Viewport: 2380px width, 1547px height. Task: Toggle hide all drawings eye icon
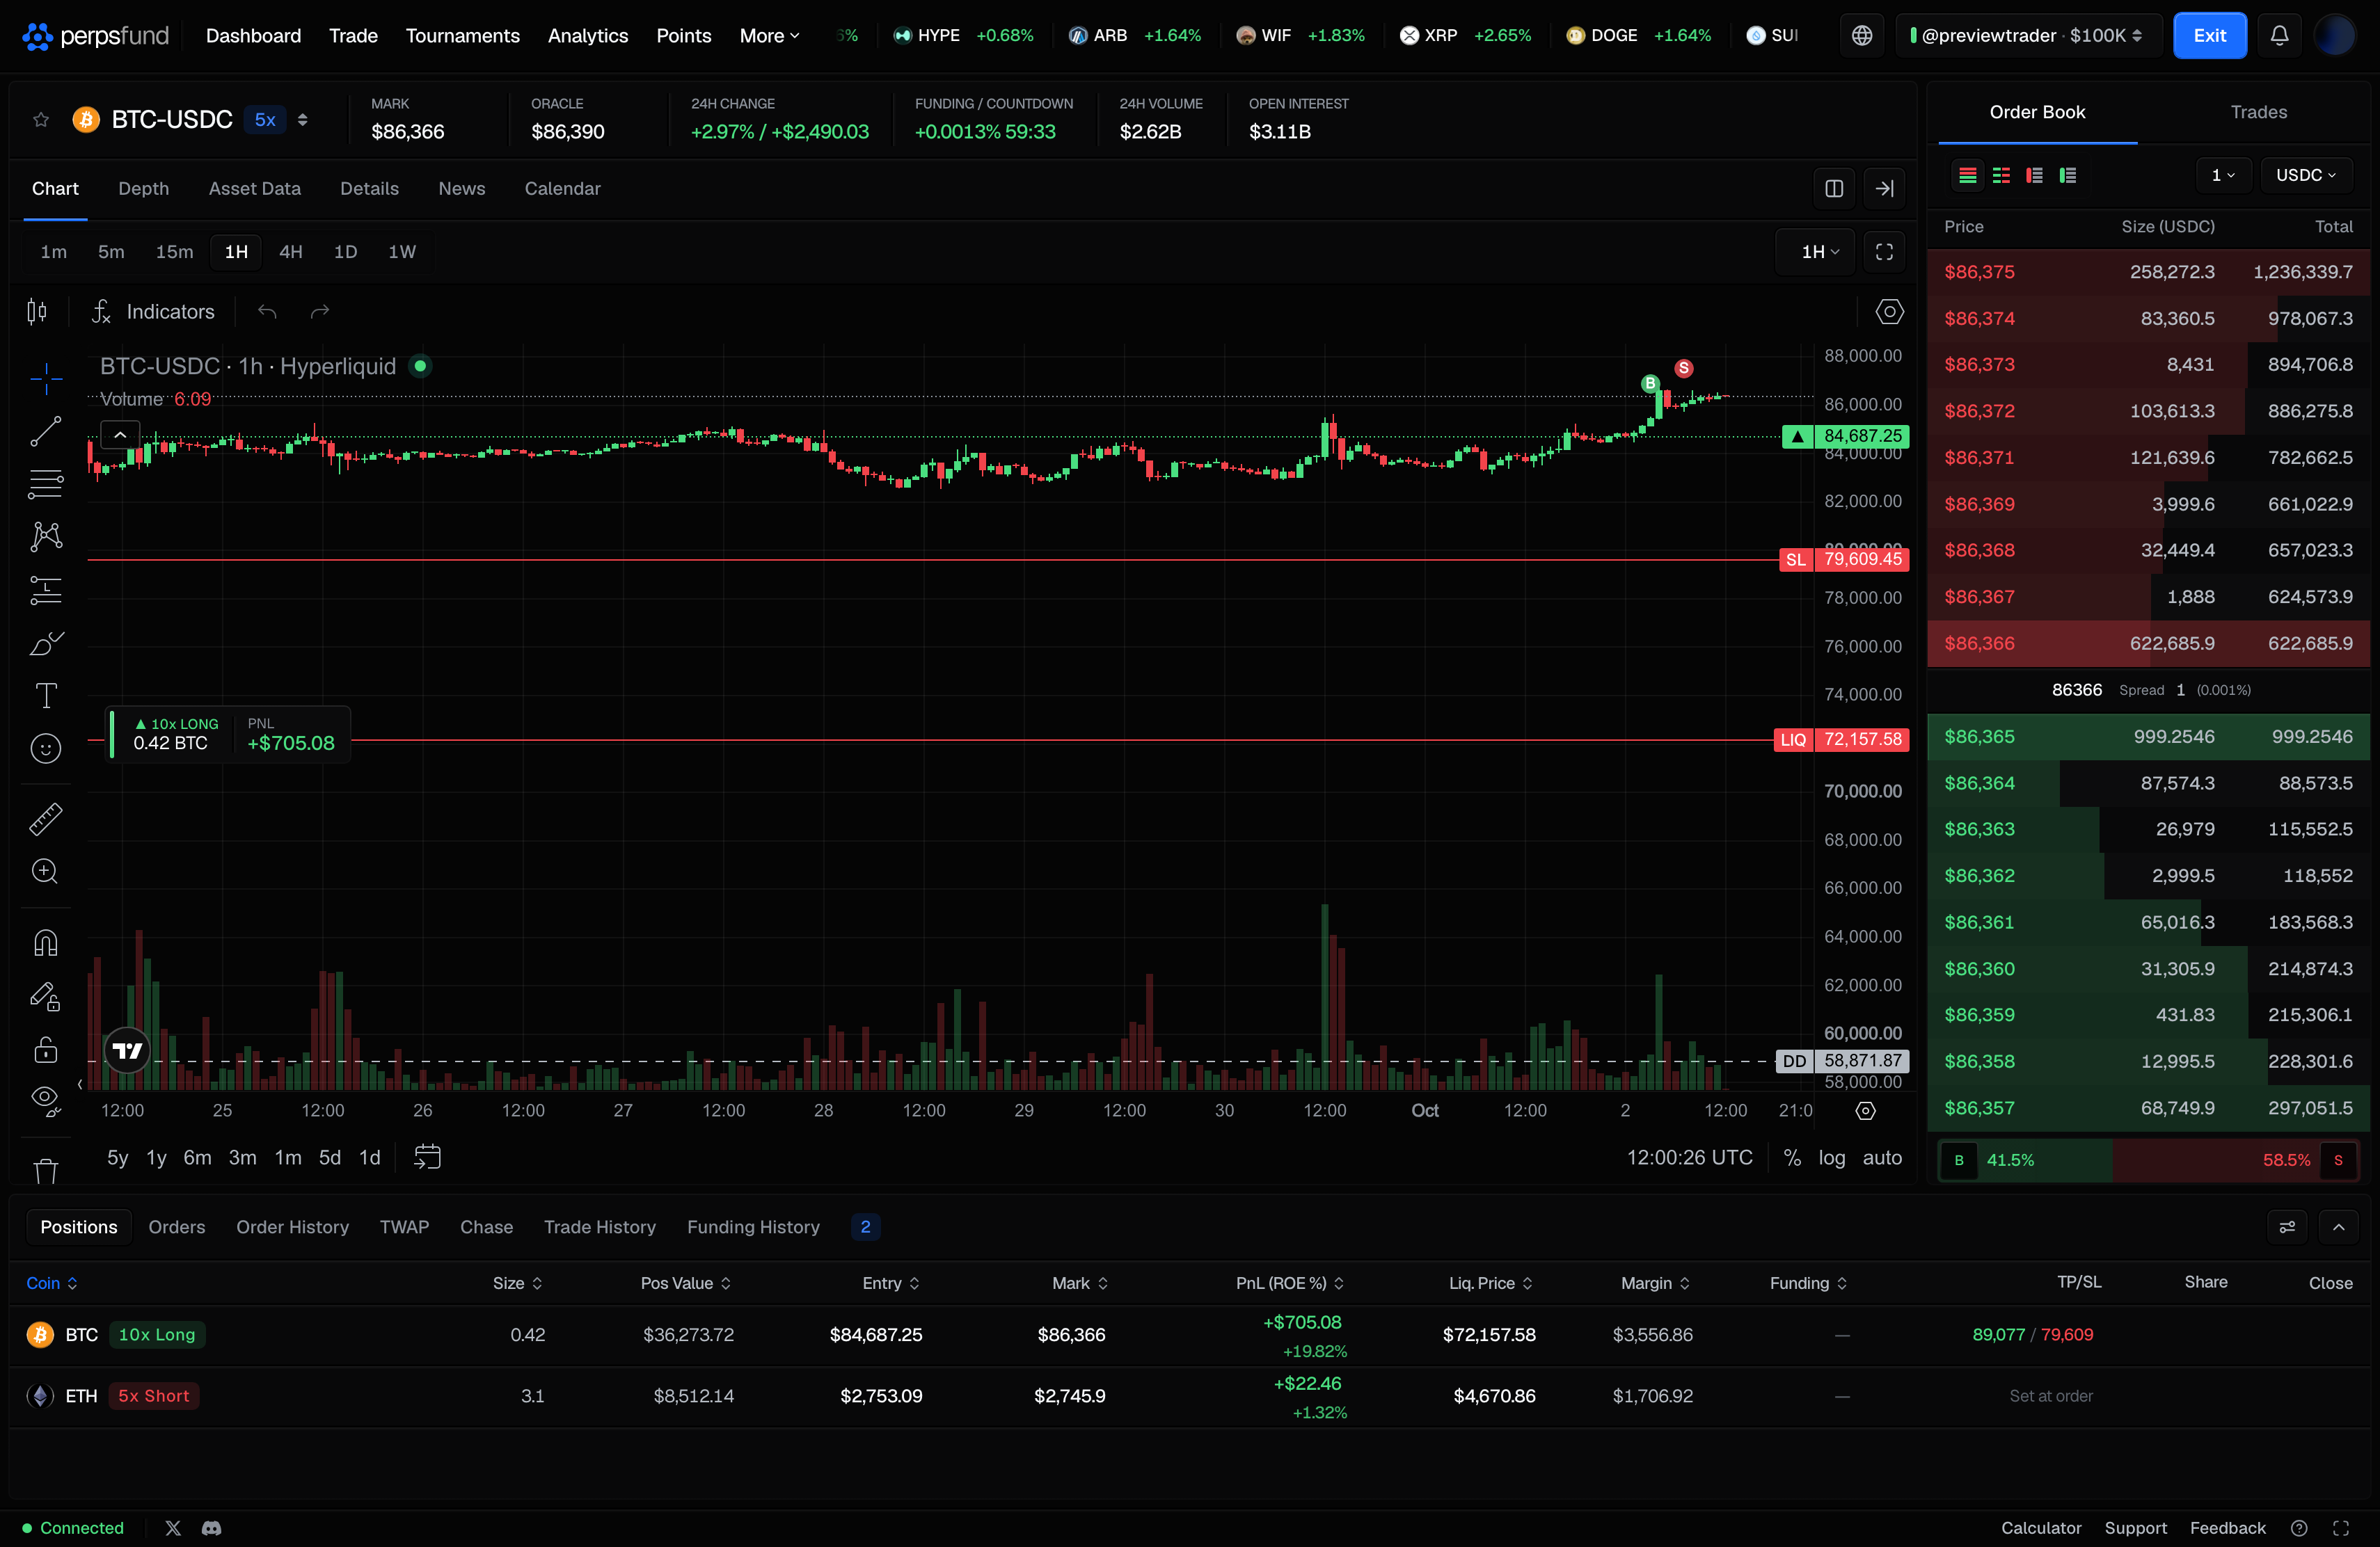[46, 1101]
